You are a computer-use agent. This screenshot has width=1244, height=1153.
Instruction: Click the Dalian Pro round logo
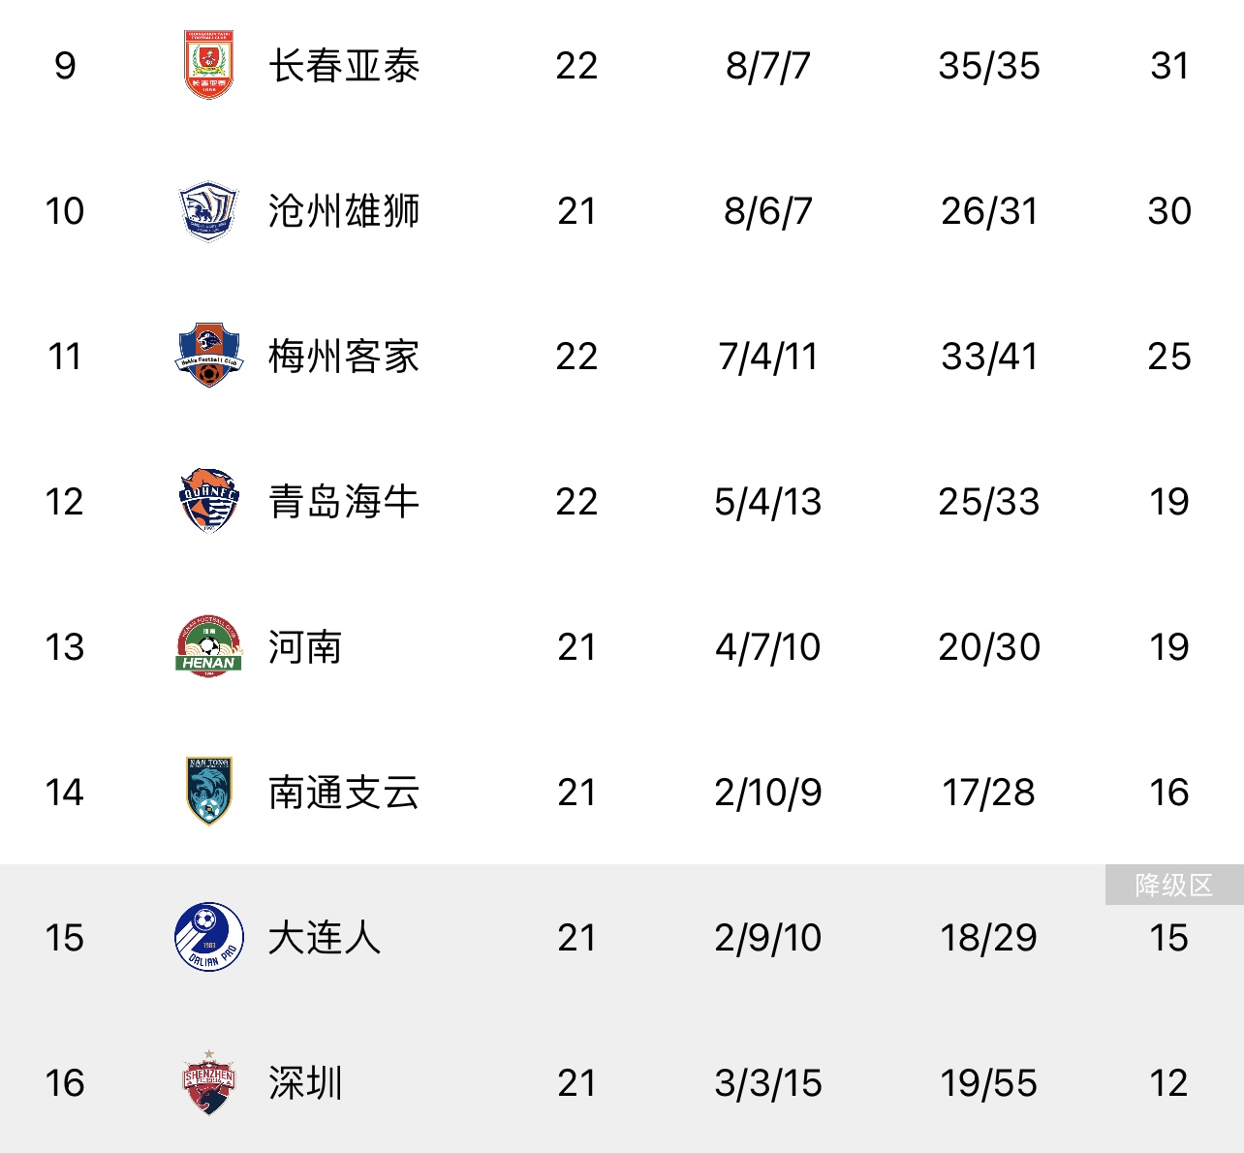coord(208,937)
